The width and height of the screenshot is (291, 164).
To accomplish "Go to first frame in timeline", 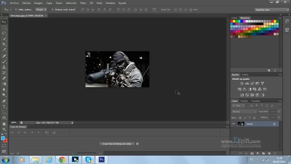I will point(12,133).
